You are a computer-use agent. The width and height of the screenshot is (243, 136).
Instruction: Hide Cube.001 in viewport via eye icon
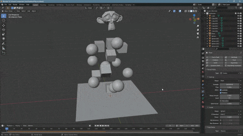click(238, 19)
